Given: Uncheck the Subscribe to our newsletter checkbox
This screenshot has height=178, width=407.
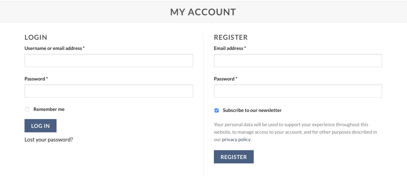Looking at the screenshot, I should (217, 111).
